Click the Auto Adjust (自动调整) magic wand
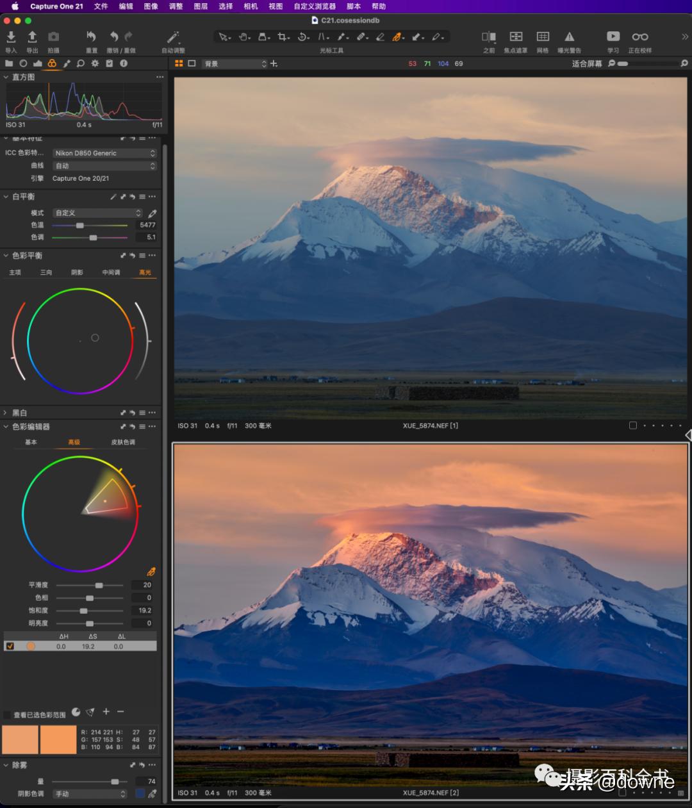Image resolution: width=692 pixels, height=808 pixels. pos(172,37)
